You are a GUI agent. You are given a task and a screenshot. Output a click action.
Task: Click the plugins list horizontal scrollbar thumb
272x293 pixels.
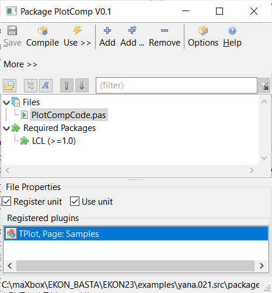pos(135,266)
